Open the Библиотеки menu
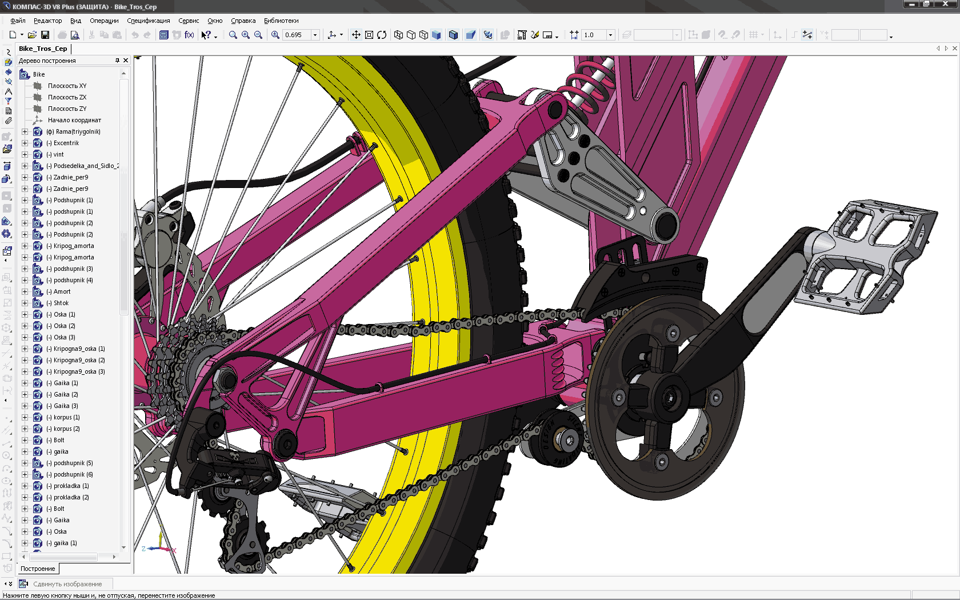 (281, 21)
